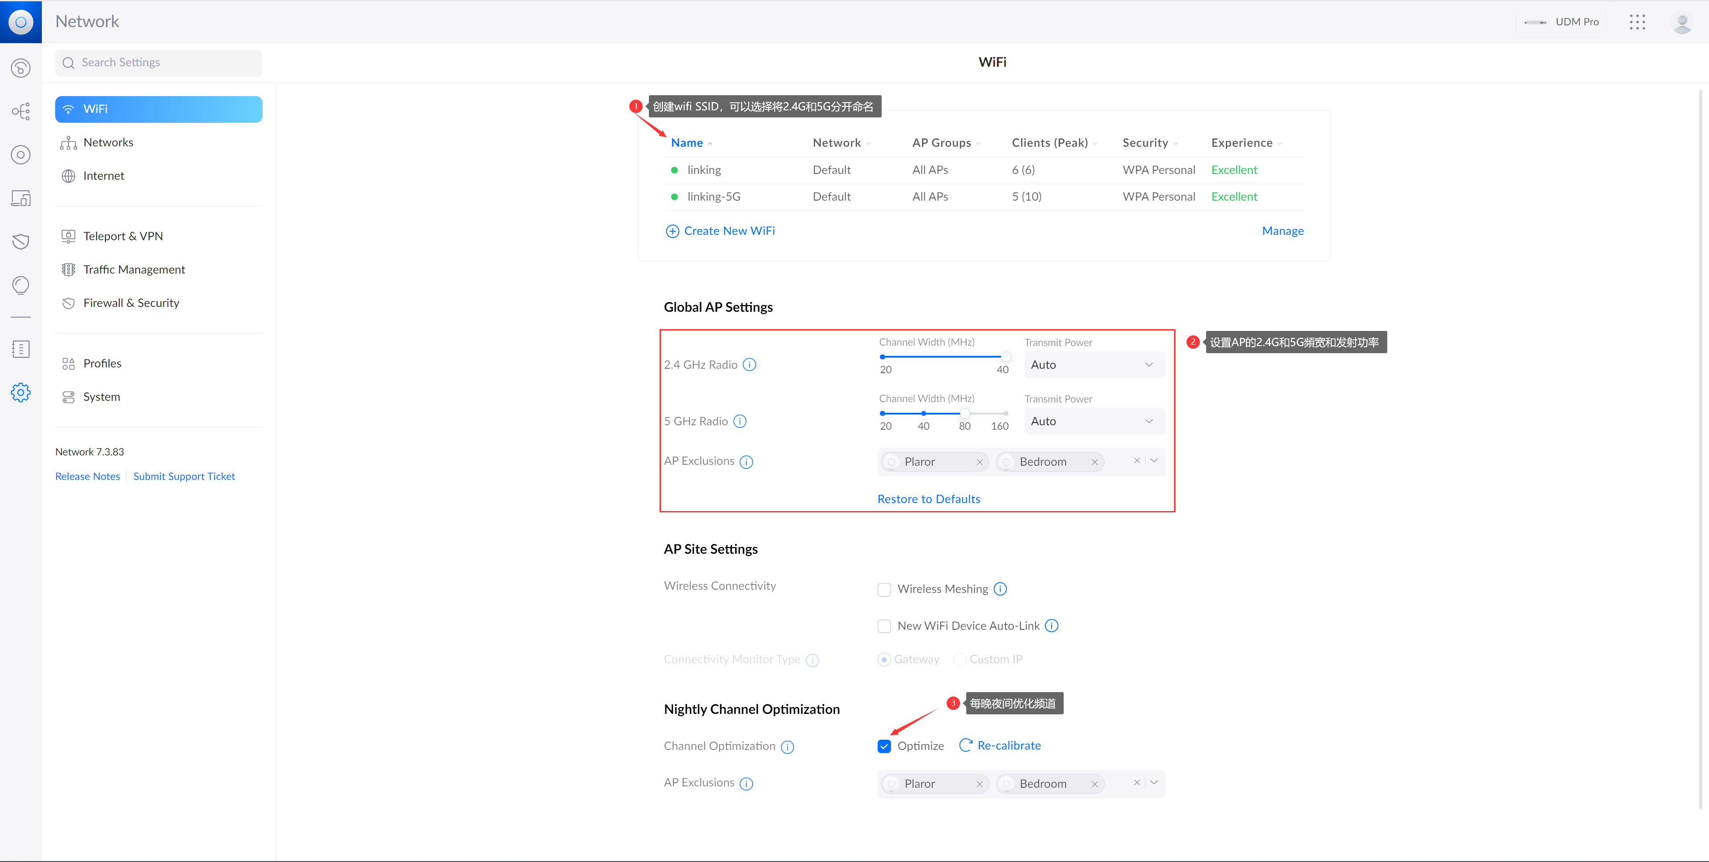Select the Custom IP radio button

click(x=960, y=659)
